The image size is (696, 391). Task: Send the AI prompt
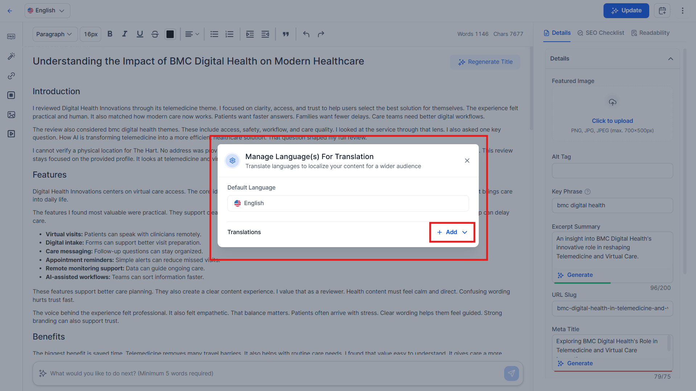511,373
